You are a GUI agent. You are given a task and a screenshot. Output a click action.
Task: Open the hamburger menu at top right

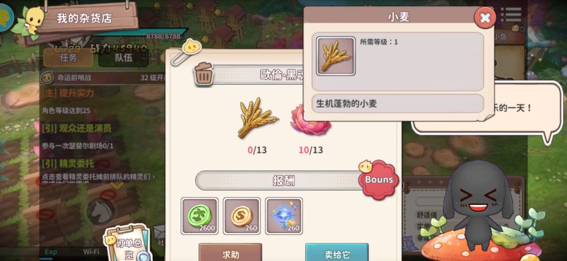[x=511, y=15]
